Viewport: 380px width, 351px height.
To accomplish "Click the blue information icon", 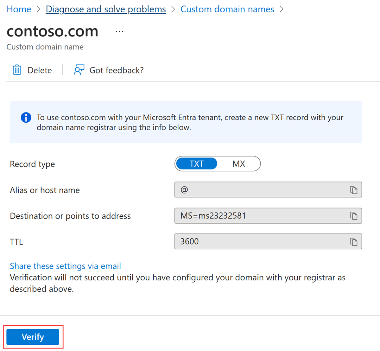I will coord(26,118).
